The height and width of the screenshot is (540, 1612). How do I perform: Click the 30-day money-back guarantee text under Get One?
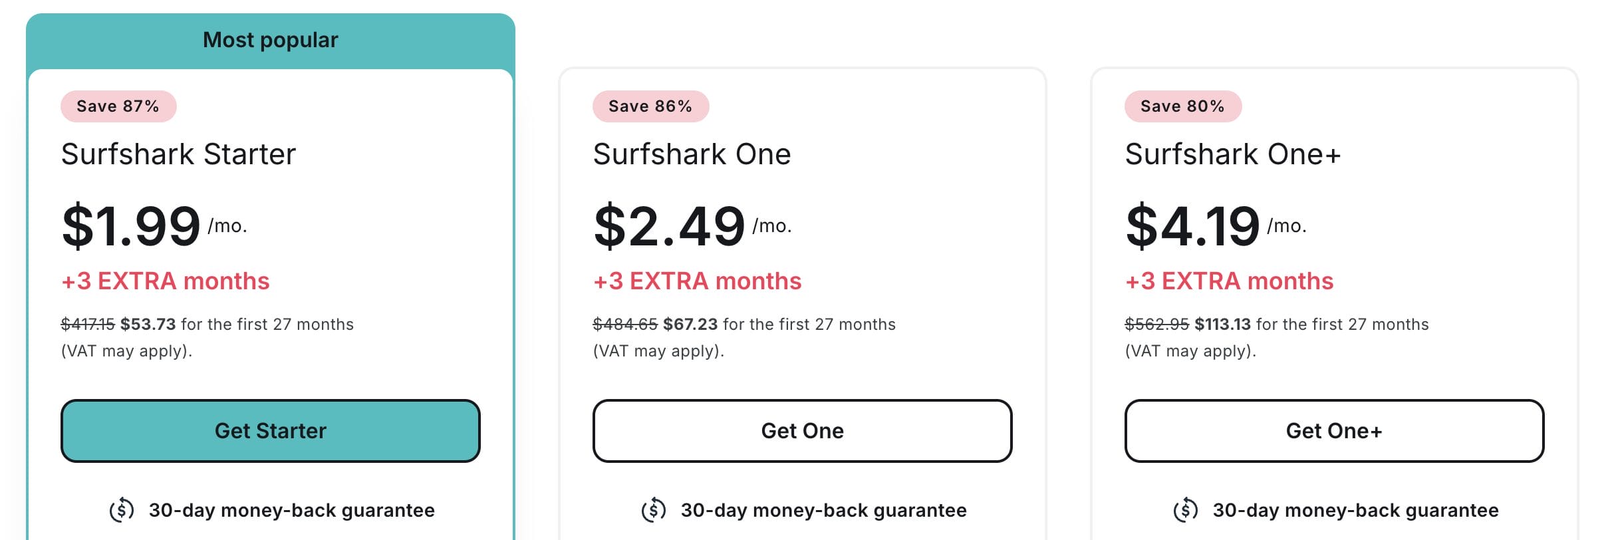823,510
